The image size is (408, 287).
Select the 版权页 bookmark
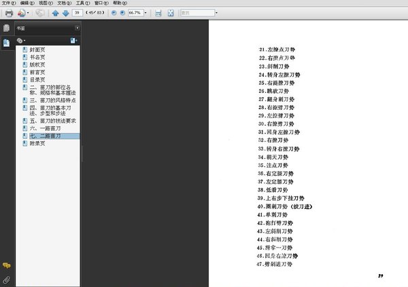click(x=37, y=64)
